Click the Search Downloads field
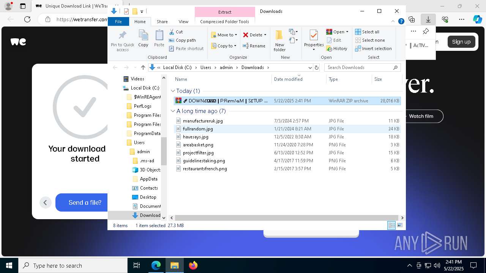486x273 pixels. [x=362, y=67]
